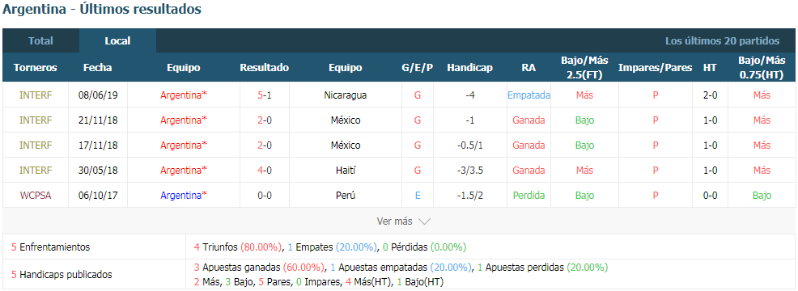Click México in the 21/11/18 match
Screen dimensions: 798x291
345,120
